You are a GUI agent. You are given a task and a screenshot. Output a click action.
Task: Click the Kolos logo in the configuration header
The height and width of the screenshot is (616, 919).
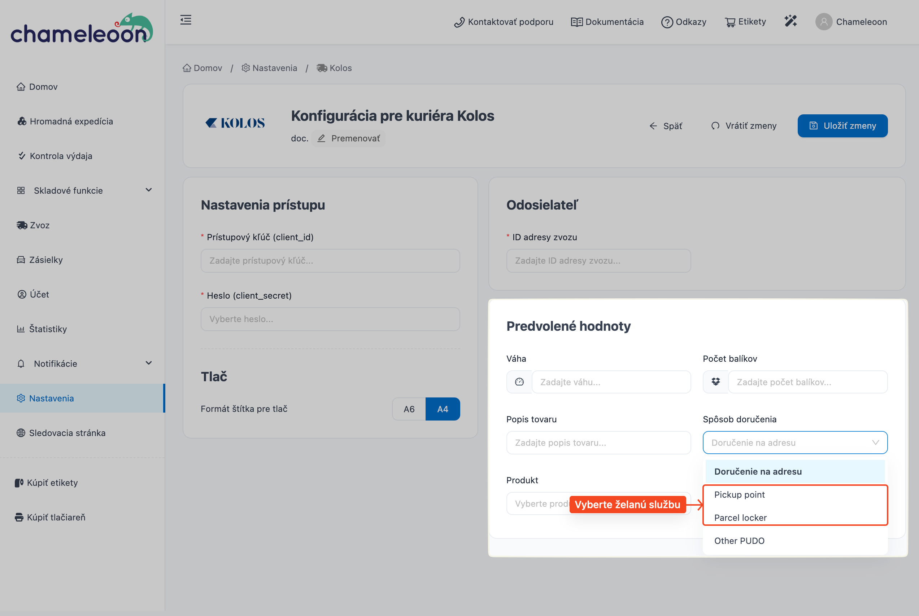point(235,123)
